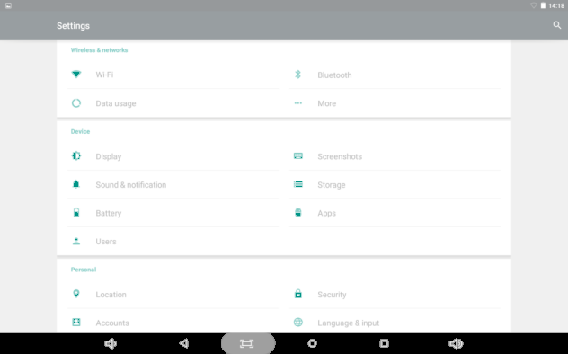Open Data usage settings
Viewport: 568px width, 354px height.
173,103
